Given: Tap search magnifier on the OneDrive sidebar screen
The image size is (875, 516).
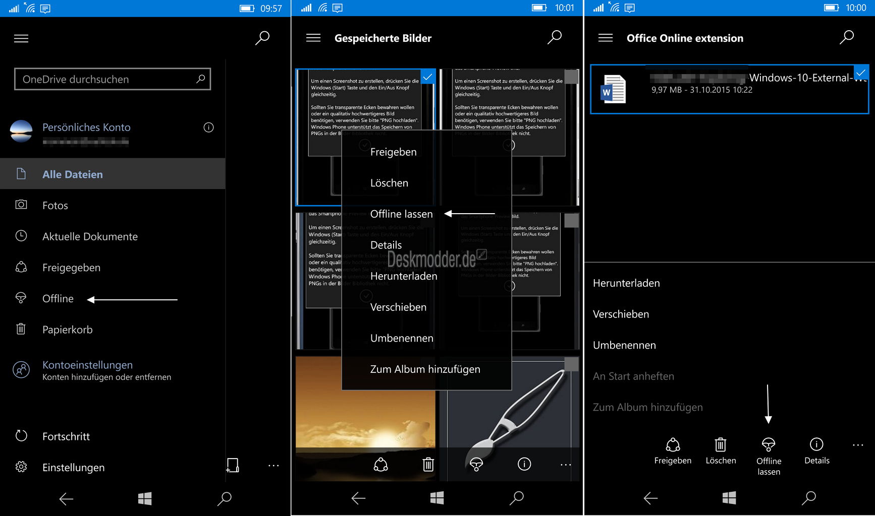Looking at the screenshot, I should (x=262, y=38).
